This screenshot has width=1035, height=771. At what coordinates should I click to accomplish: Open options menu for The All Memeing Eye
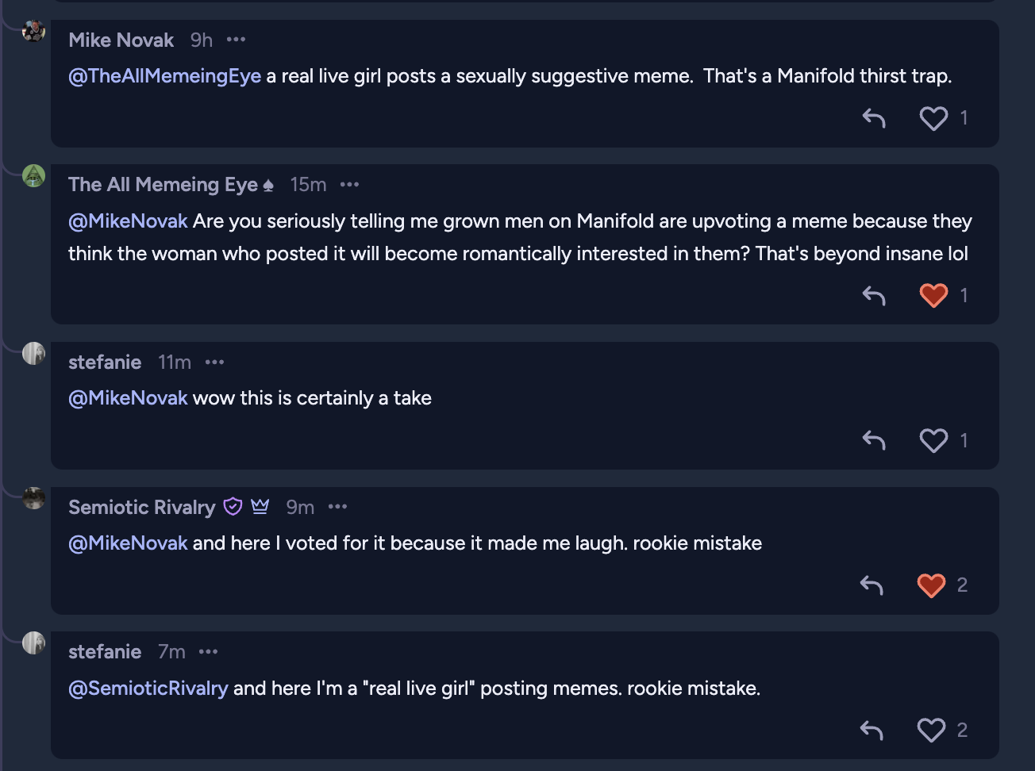[349, 185]
